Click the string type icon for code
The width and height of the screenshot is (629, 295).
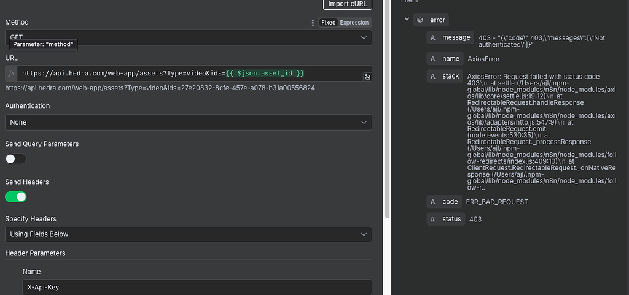coord(433,202)
